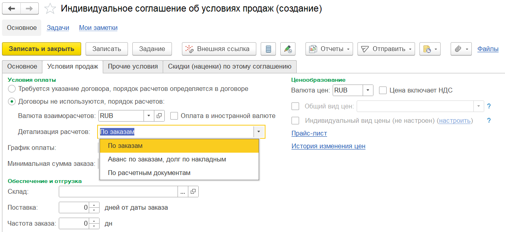Click the document with clock icon button

point(429,49)
